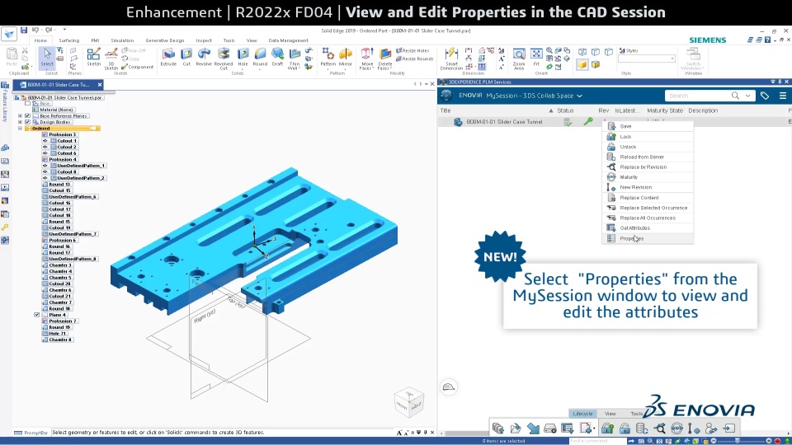The image size is (792, 445).
Task: Open the Generative Design tab
Action: 165,40
